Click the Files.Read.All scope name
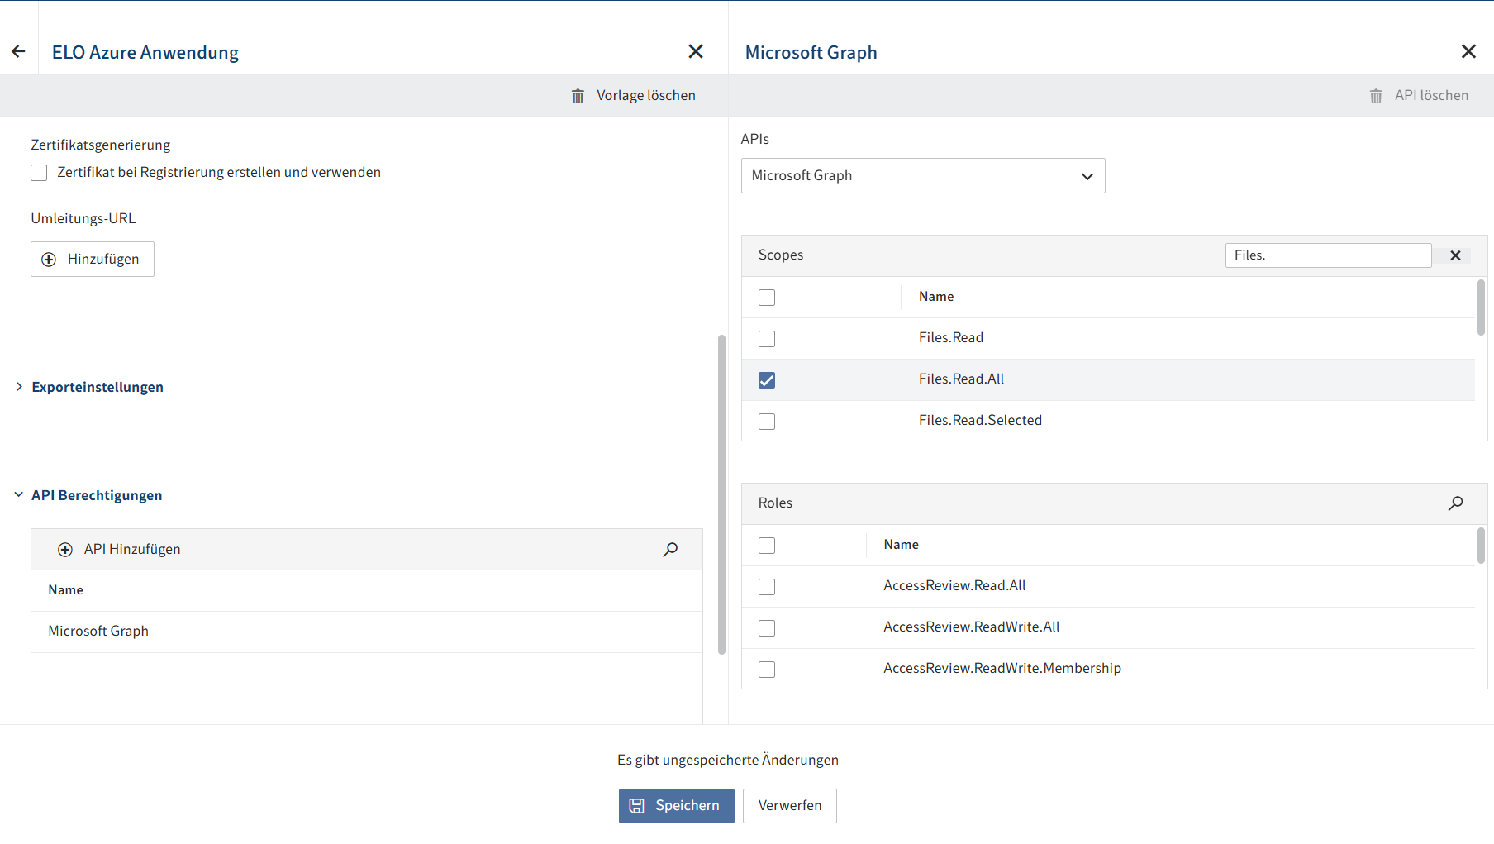Image resolution: width=1494 pixels, height=844 pixels. coord(961,379)
